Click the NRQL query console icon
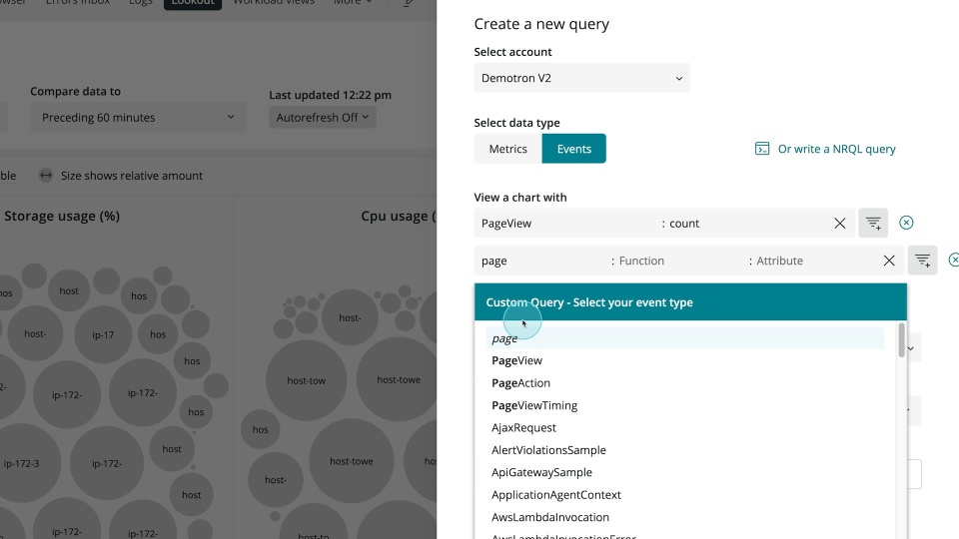This screenshot has height=539, width=959. pyautogui.click(x=762, y=149)
